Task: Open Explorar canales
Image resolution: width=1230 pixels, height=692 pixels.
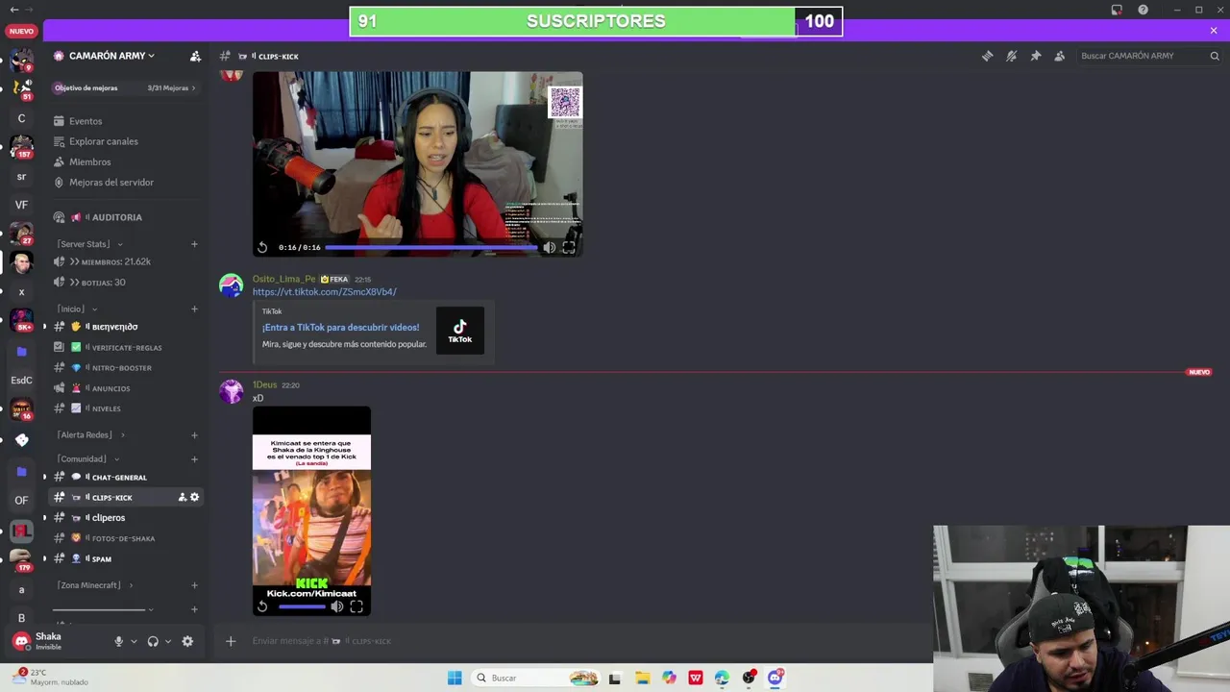Action: pyautogui.click(x=103, y=141)
